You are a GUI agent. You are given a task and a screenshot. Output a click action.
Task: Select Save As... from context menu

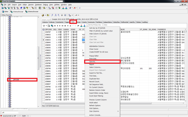pos(102,62)
